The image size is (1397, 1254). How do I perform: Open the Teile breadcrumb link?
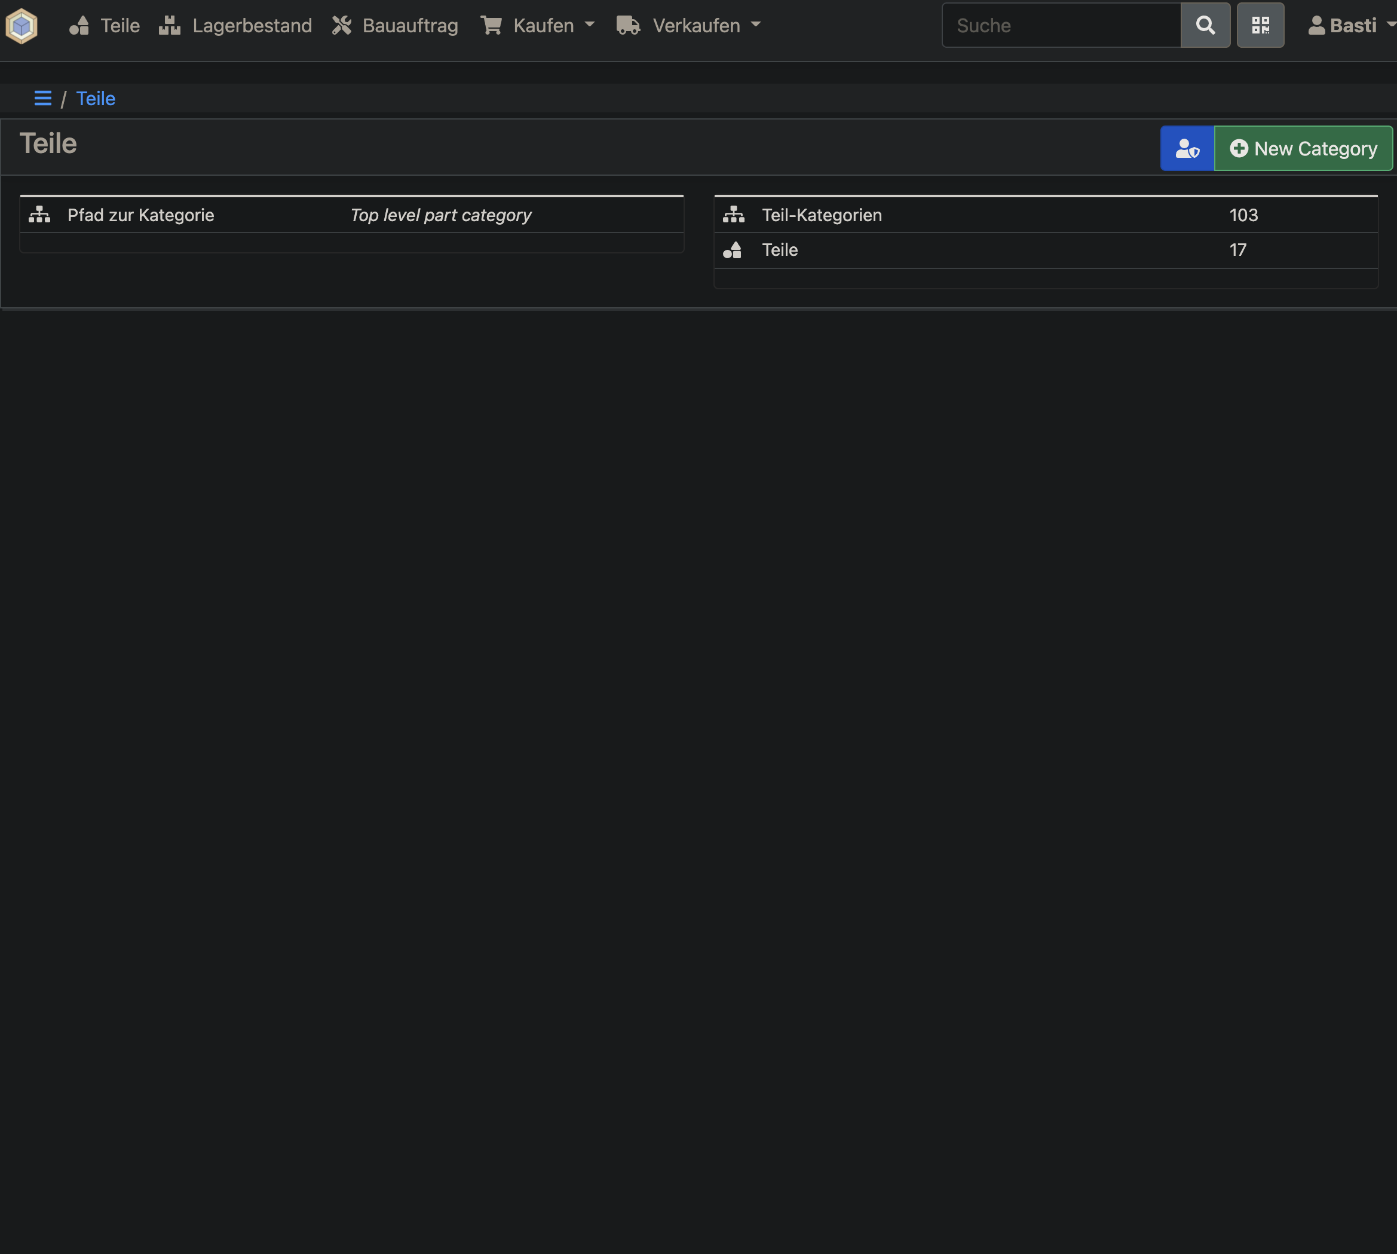(x=96, y=99)
